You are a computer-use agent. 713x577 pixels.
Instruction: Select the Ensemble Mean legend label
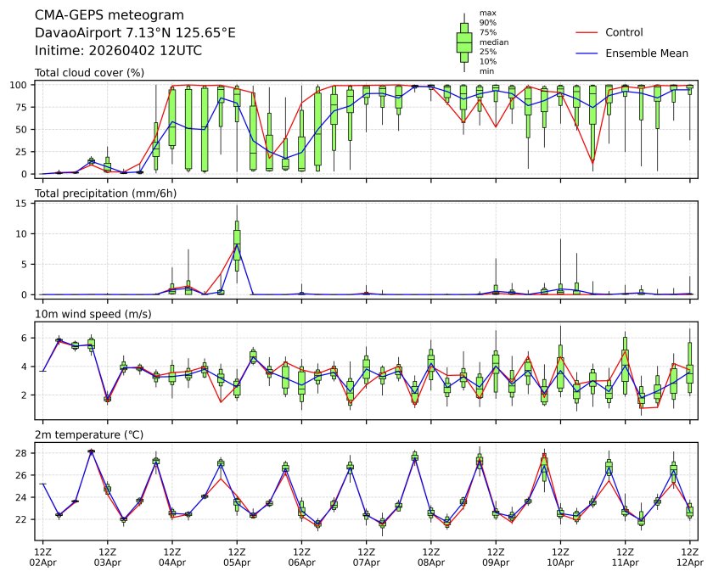[x=646, y=53]
